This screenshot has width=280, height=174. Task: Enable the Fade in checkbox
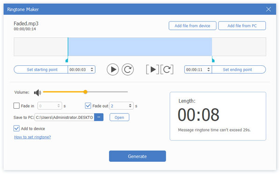tap(16, 105)
